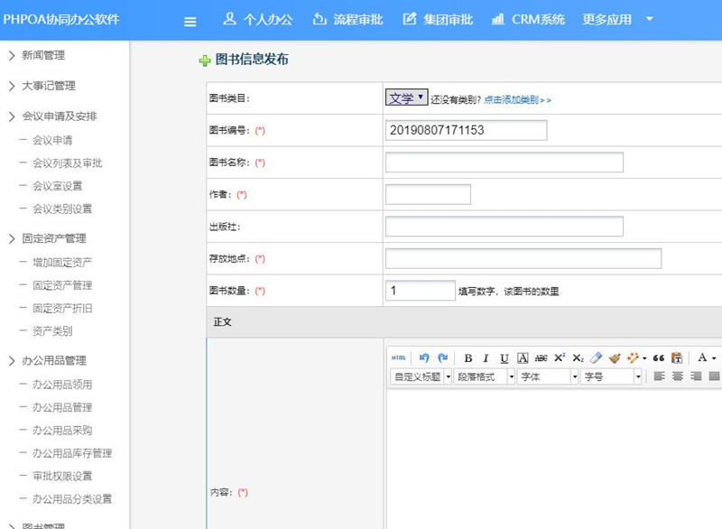Click the undo icon in the editor toolbar
The height and width of the screenshot is (529, 722).
(x=424, y=358)
